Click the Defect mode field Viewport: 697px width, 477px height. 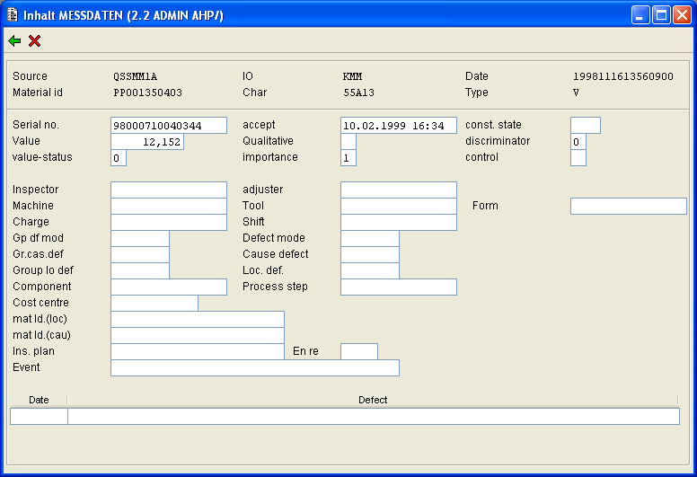pyautogui.click(x=370, y=238)
